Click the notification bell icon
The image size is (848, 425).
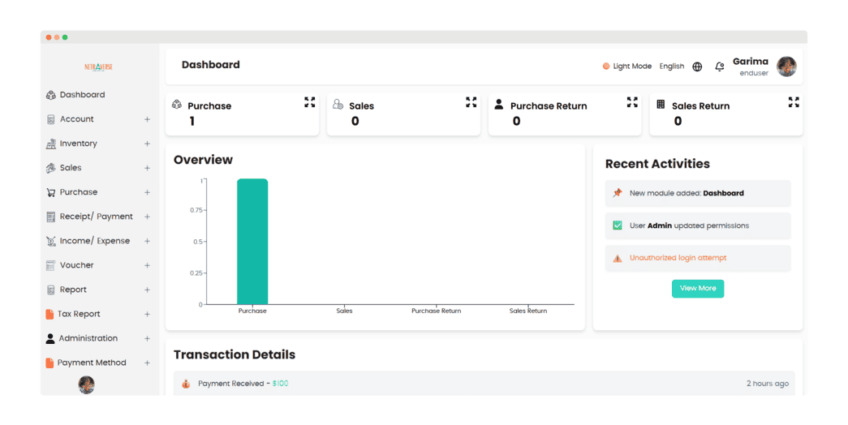tap(719, 67)
